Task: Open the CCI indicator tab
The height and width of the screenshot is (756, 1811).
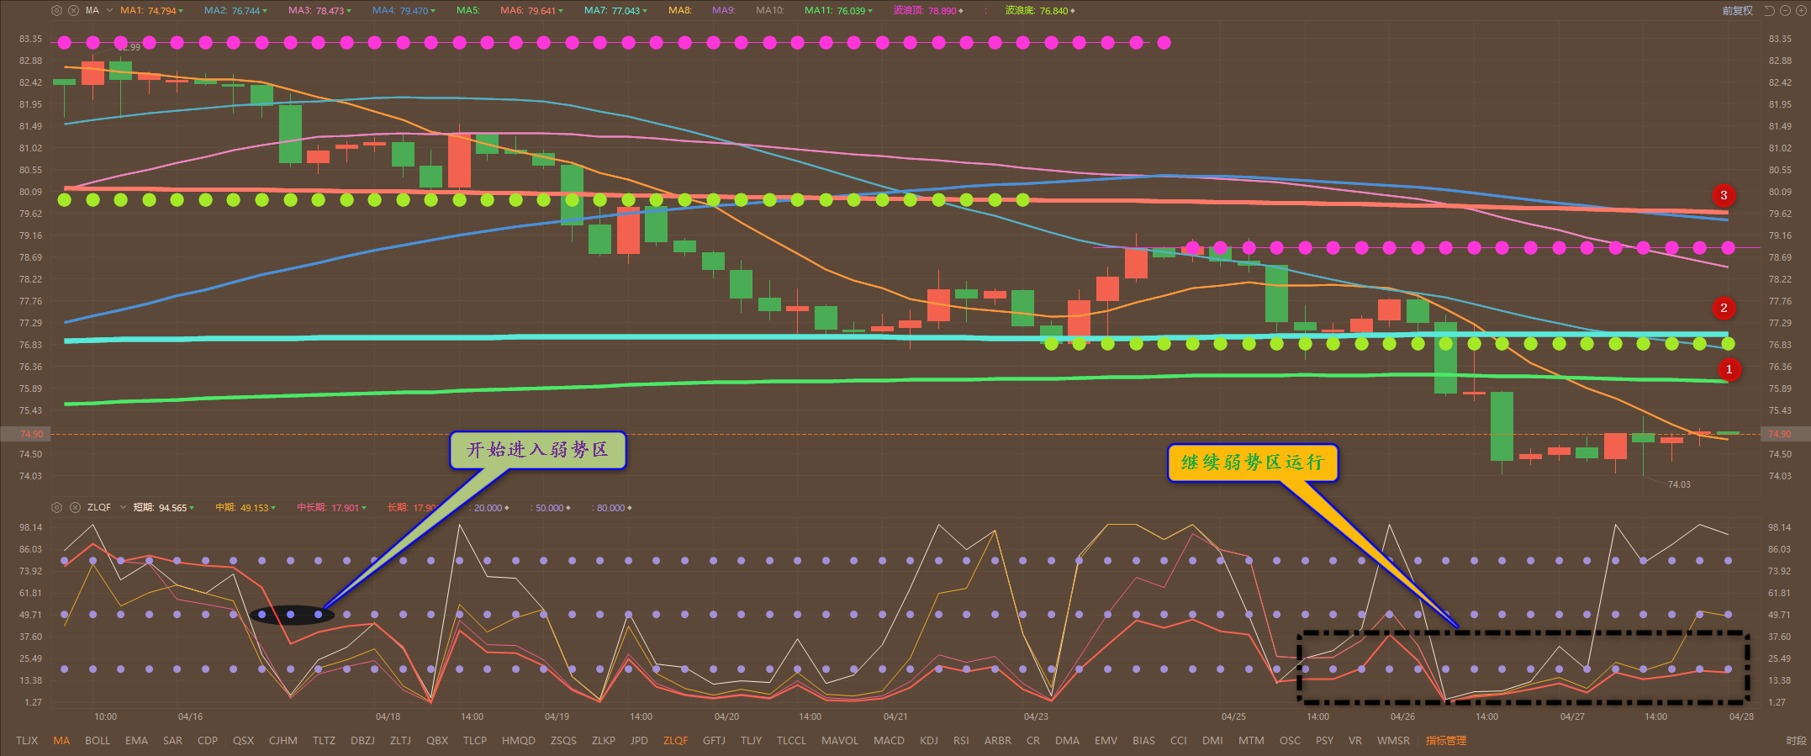Action: (x=1179, y=741)
